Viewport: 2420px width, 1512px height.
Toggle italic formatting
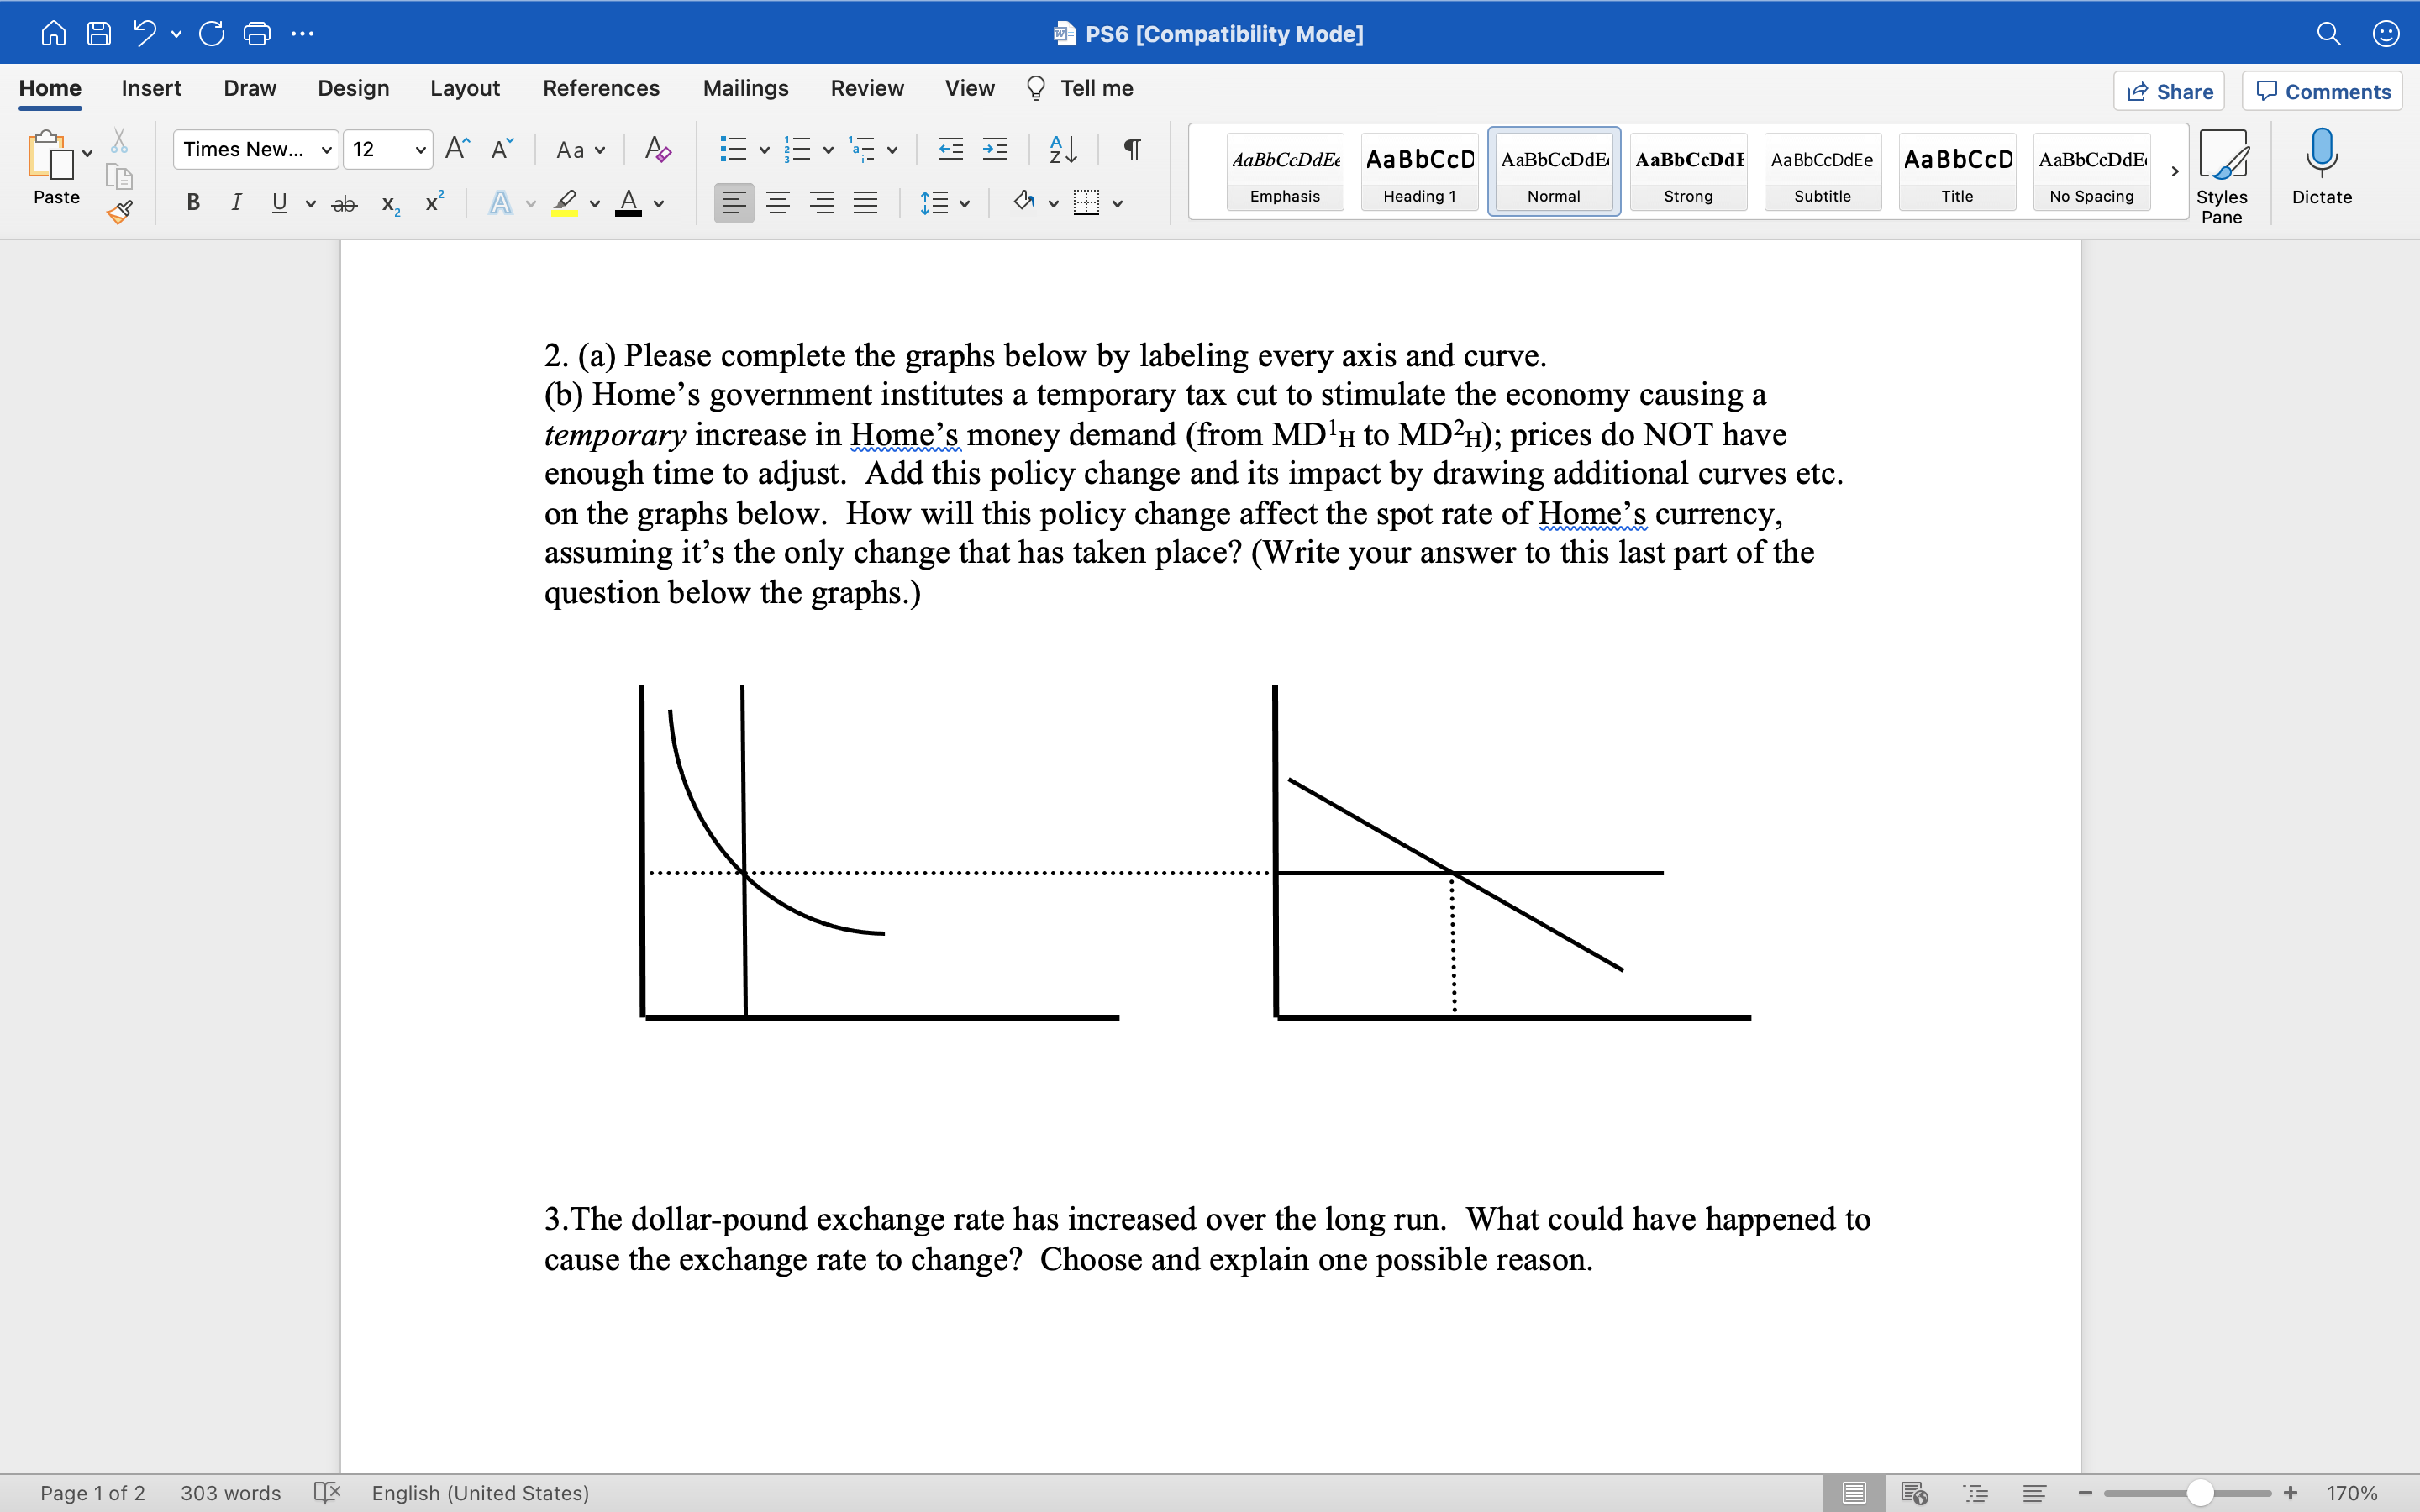coord(236,203)
